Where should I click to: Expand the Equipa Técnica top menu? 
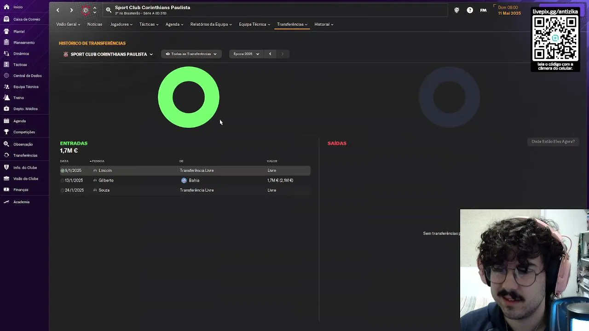pyautogui.click(x=254, y=24)
